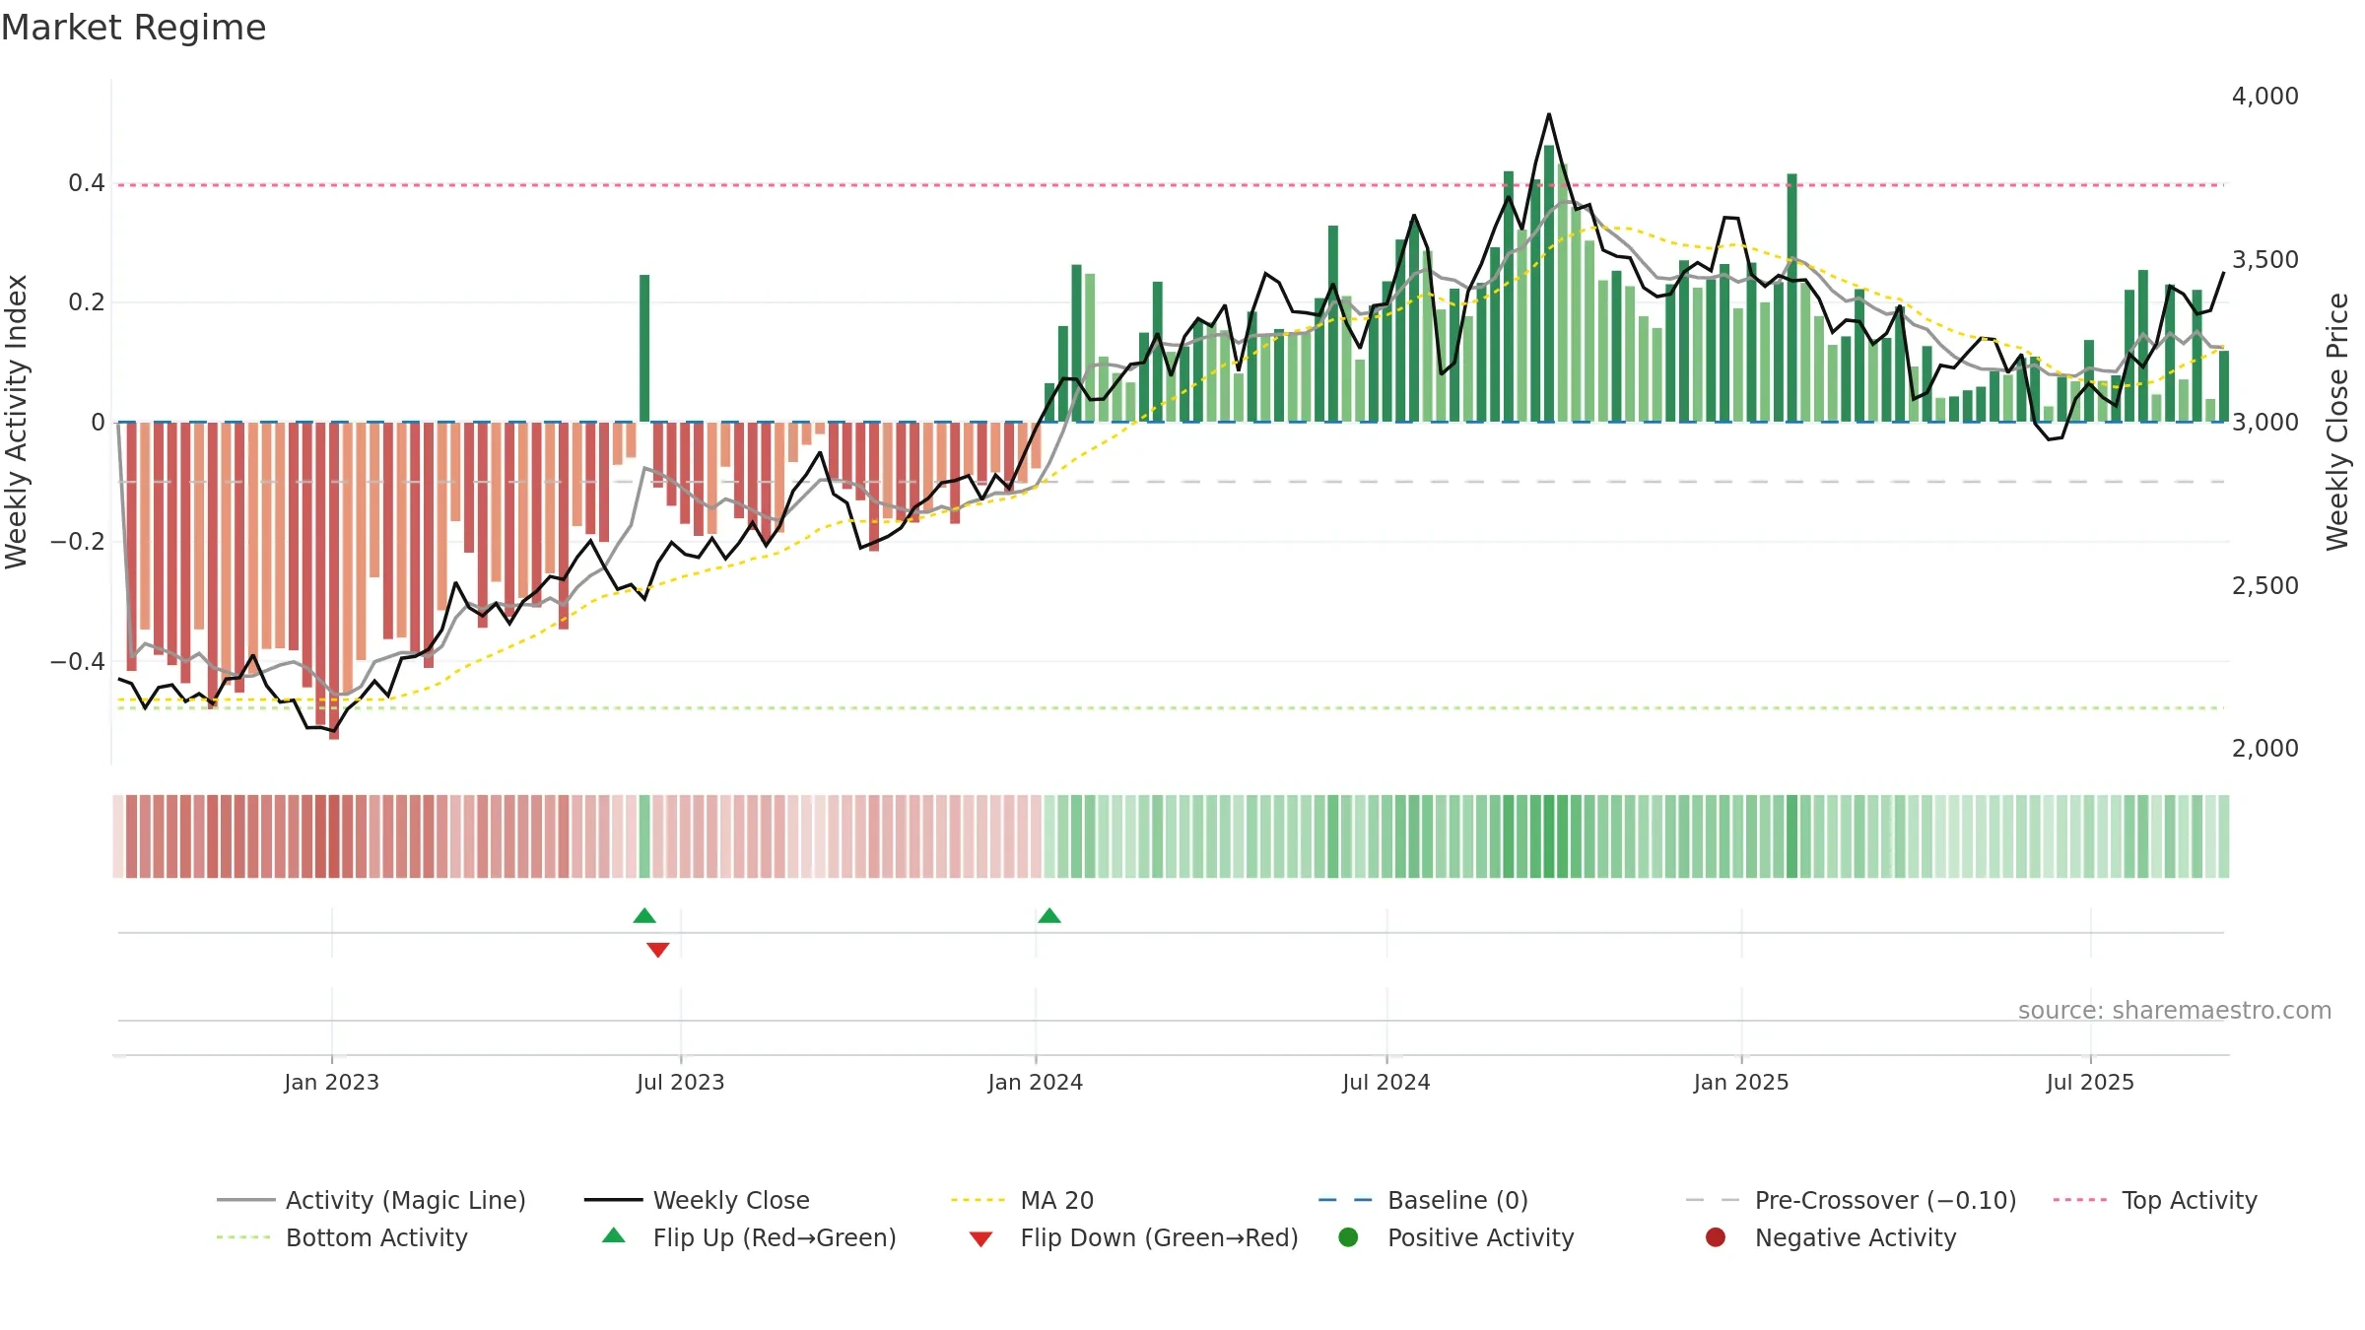Click the Weekly Activity Index axis title
The image size is (2365, 1330).
[17, 422]
